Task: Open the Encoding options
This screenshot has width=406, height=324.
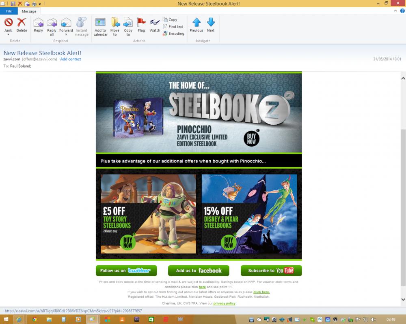Action: tap(173, 34)
